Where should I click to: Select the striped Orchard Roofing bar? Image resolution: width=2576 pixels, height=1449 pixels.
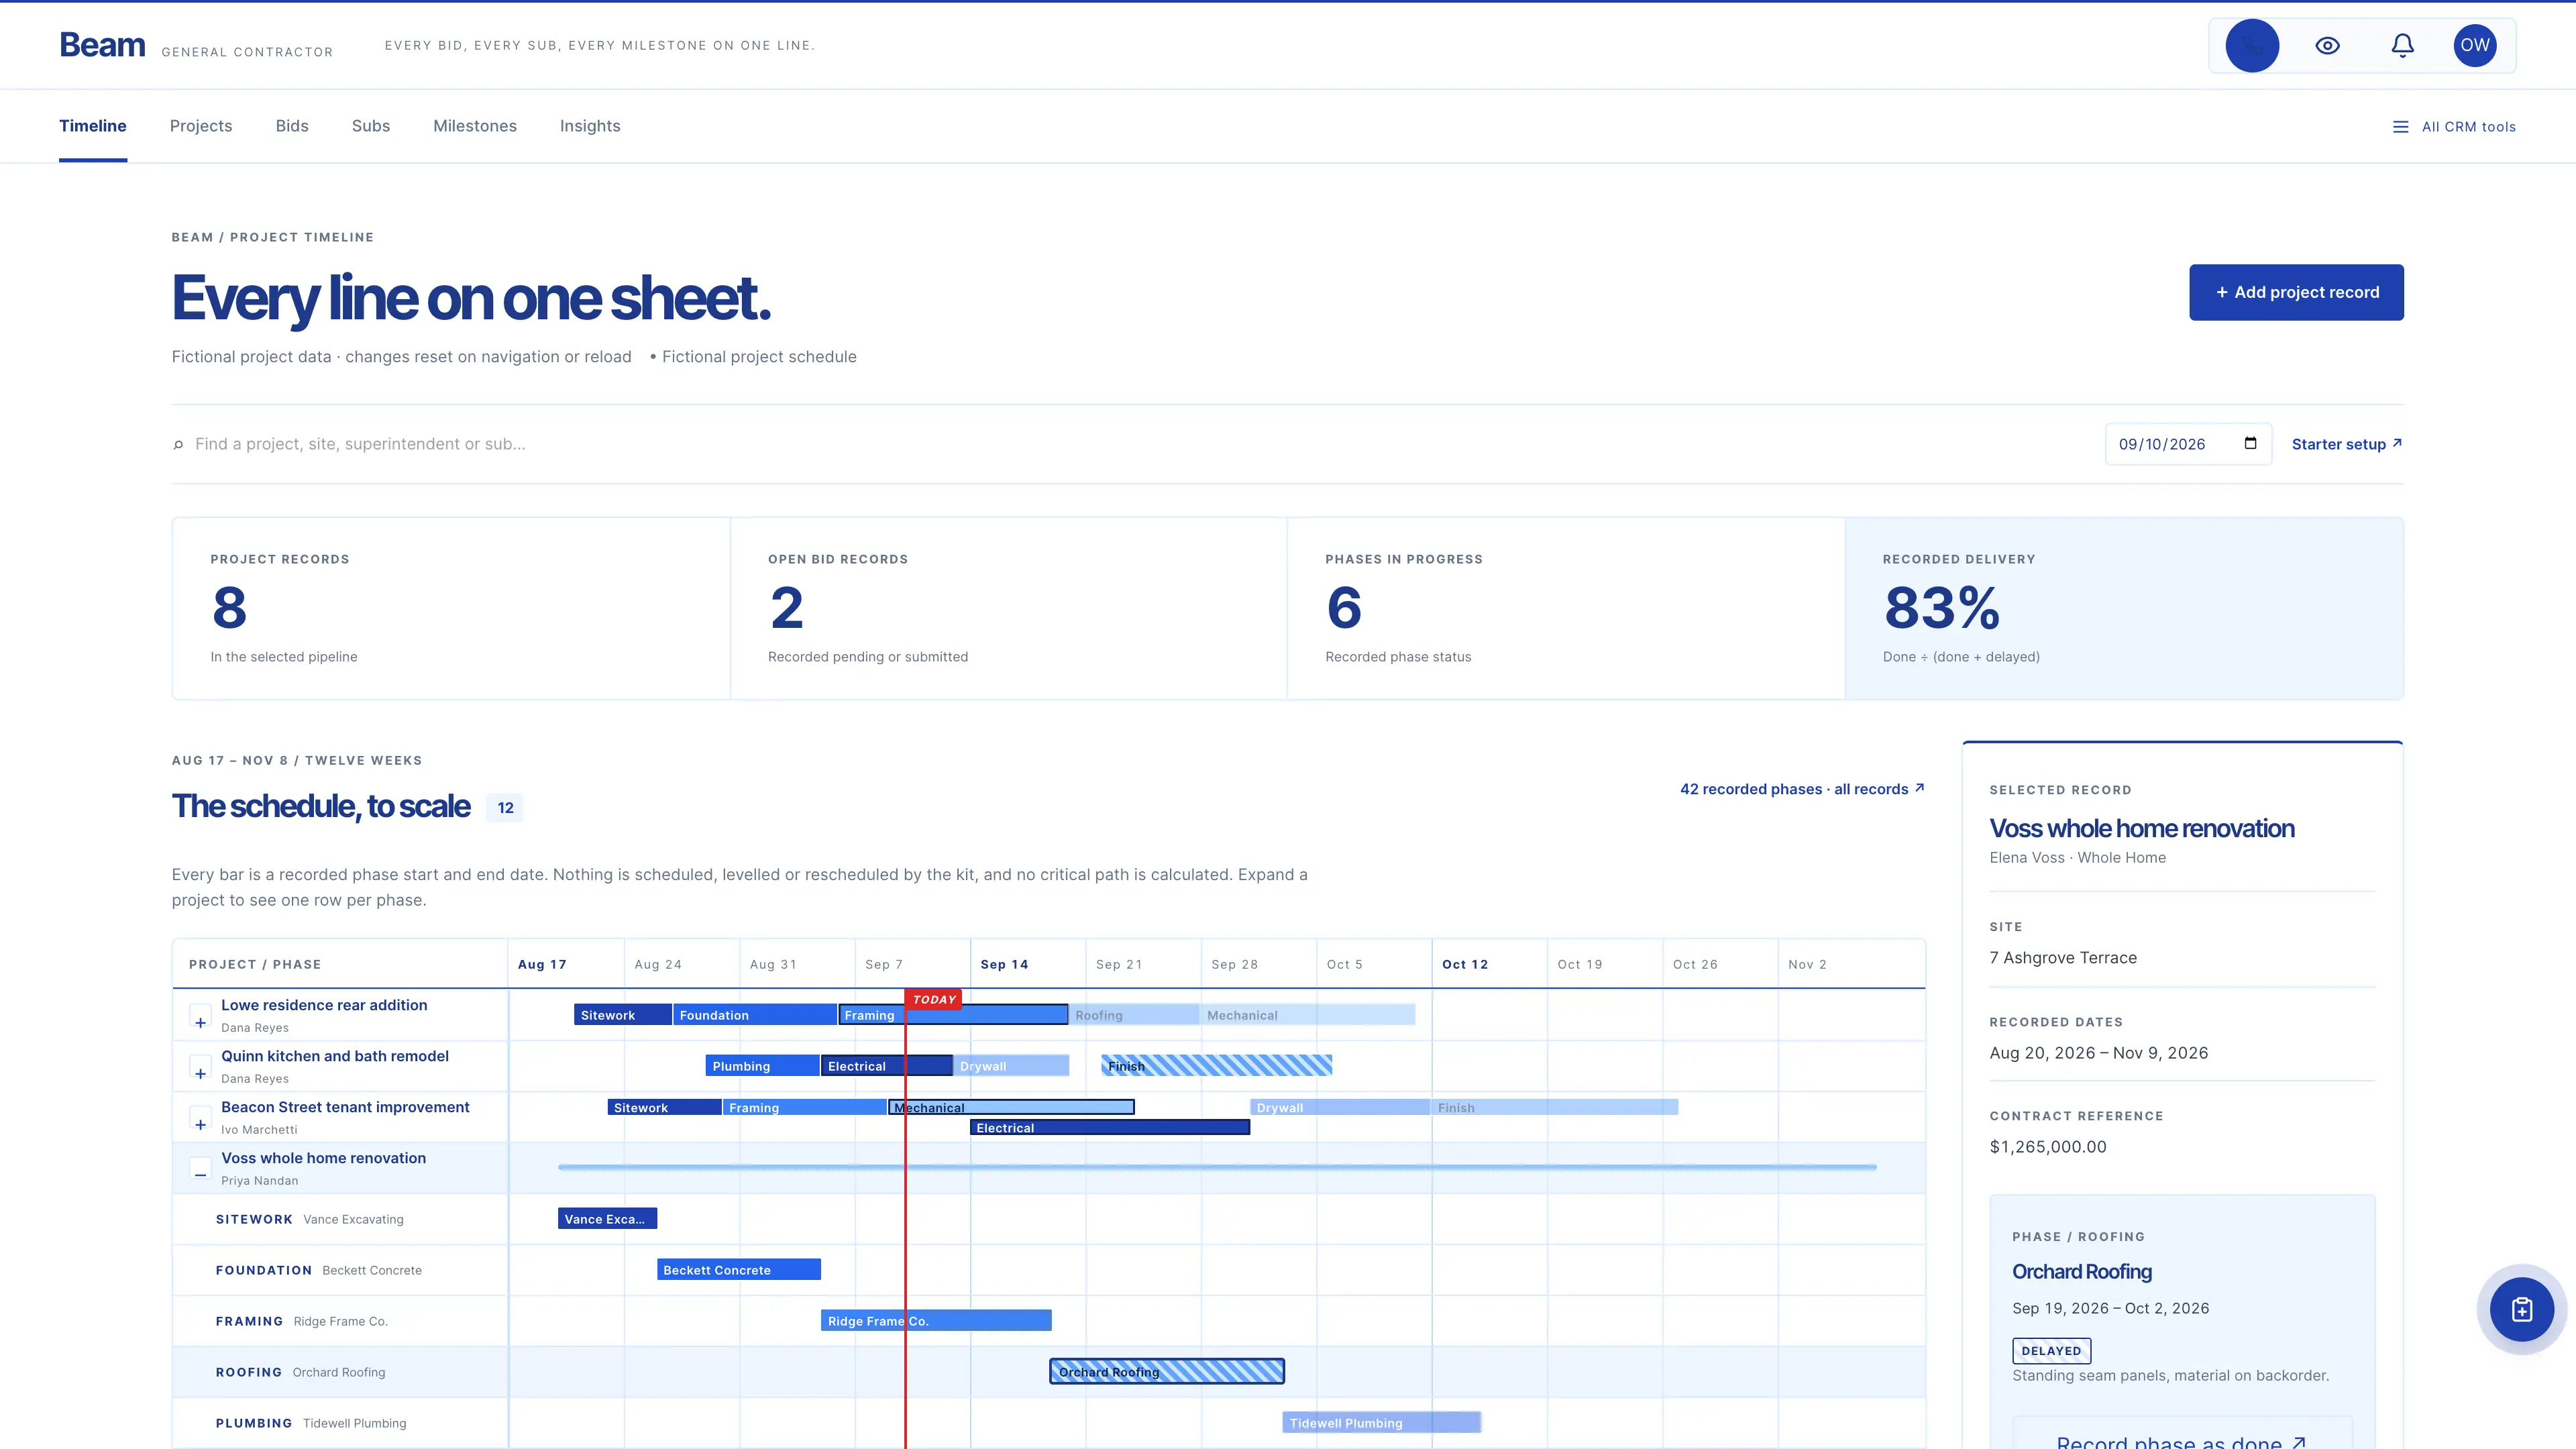tap(1167, 1371)
